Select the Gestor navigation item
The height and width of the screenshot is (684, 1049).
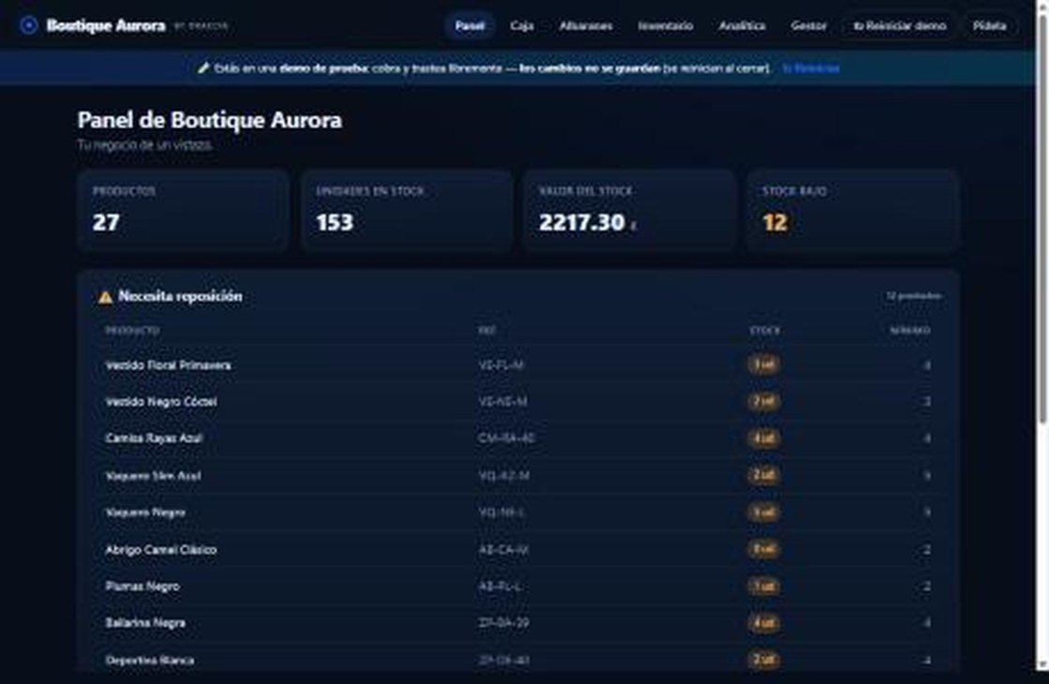[x=808, y=26]
